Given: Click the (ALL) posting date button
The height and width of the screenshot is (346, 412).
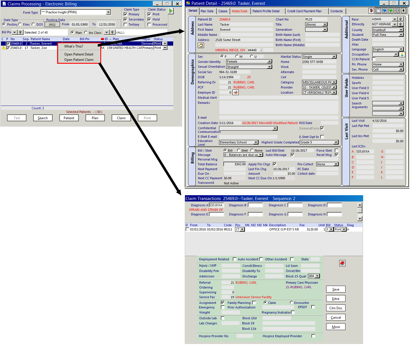Looking at the screenshot, I should click(x=52, y=24).
